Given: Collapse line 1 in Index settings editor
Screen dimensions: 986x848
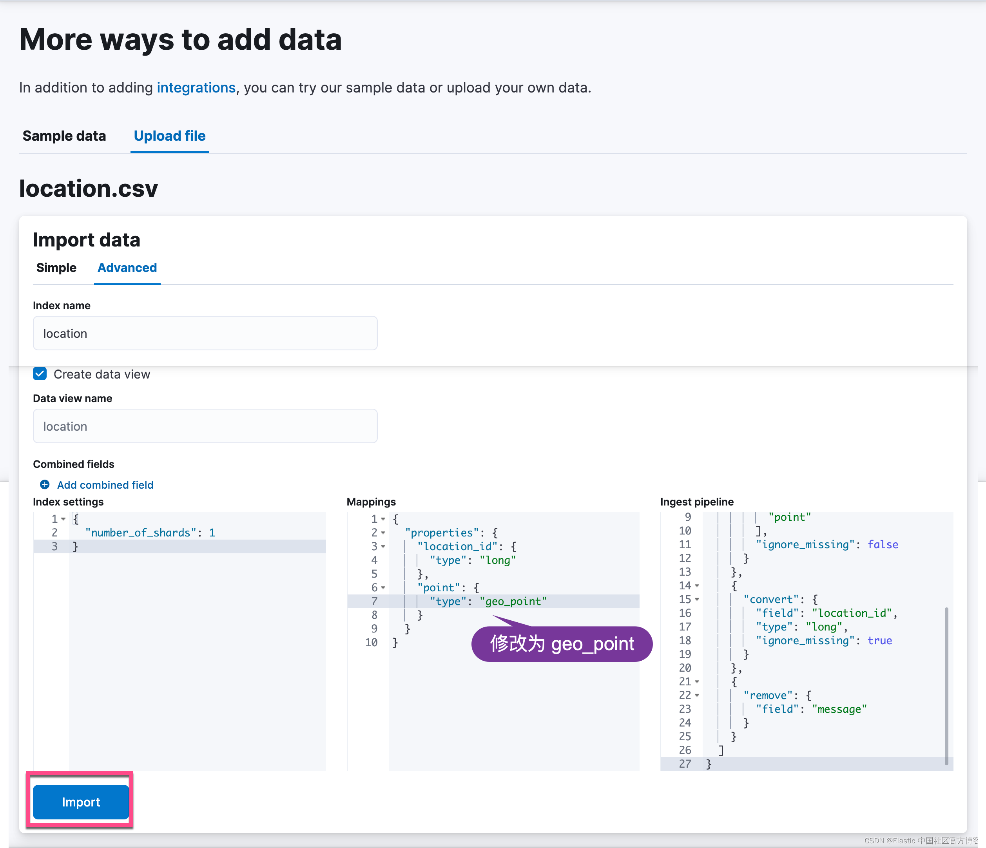Looking at the screenshot, I should [x=64, y=519].
